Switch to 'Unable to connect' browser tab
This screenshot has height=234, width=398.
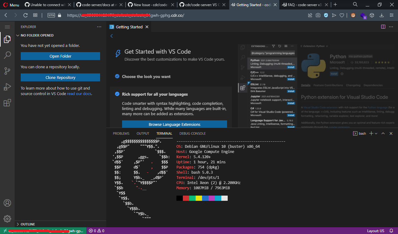48,5
